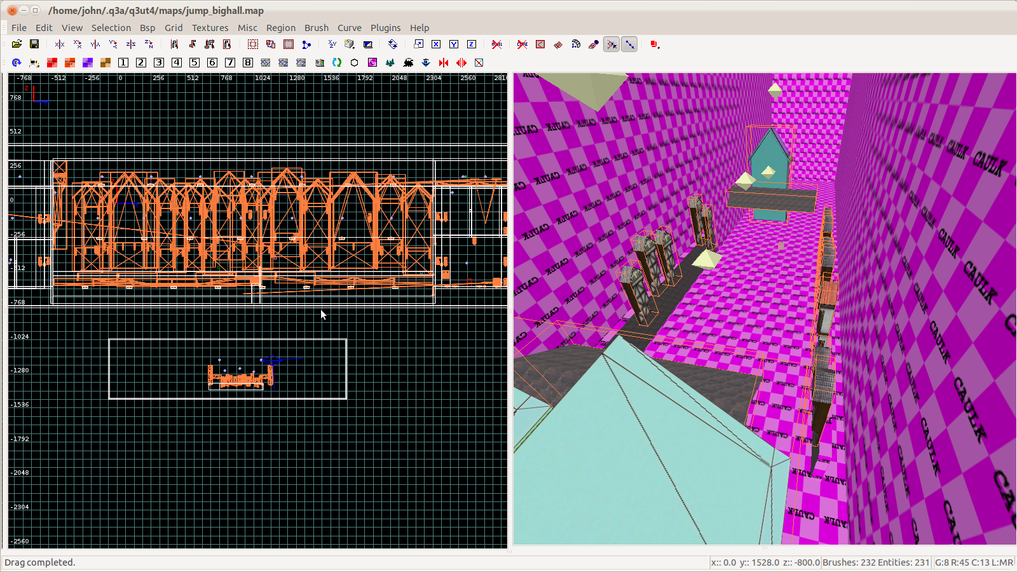This screenshot has height=572, width=1017.
Task: Toggle the scale Z lock button
Action: (x=472, y=44)
